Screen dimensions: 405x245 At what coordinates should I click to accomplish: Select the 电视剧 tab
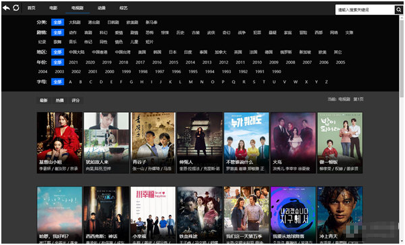[x=77, y=8]
